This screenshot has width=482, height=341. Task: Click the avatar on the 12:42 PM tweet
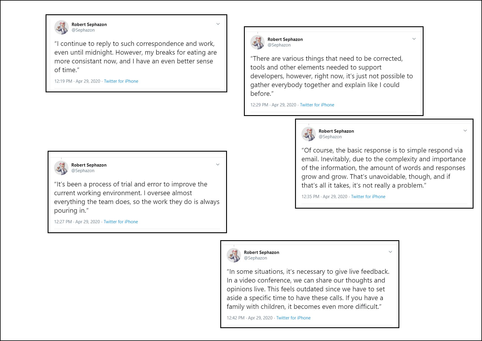point(234,255)
